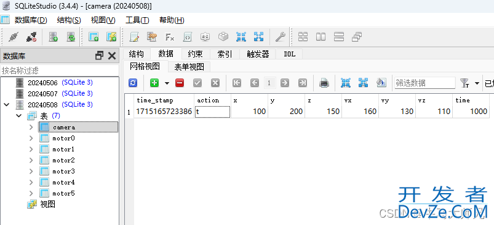This screenshot has width=494, height=225.
Task: Open the filter mode dropdown arrow
Action: tap(477, 83)
